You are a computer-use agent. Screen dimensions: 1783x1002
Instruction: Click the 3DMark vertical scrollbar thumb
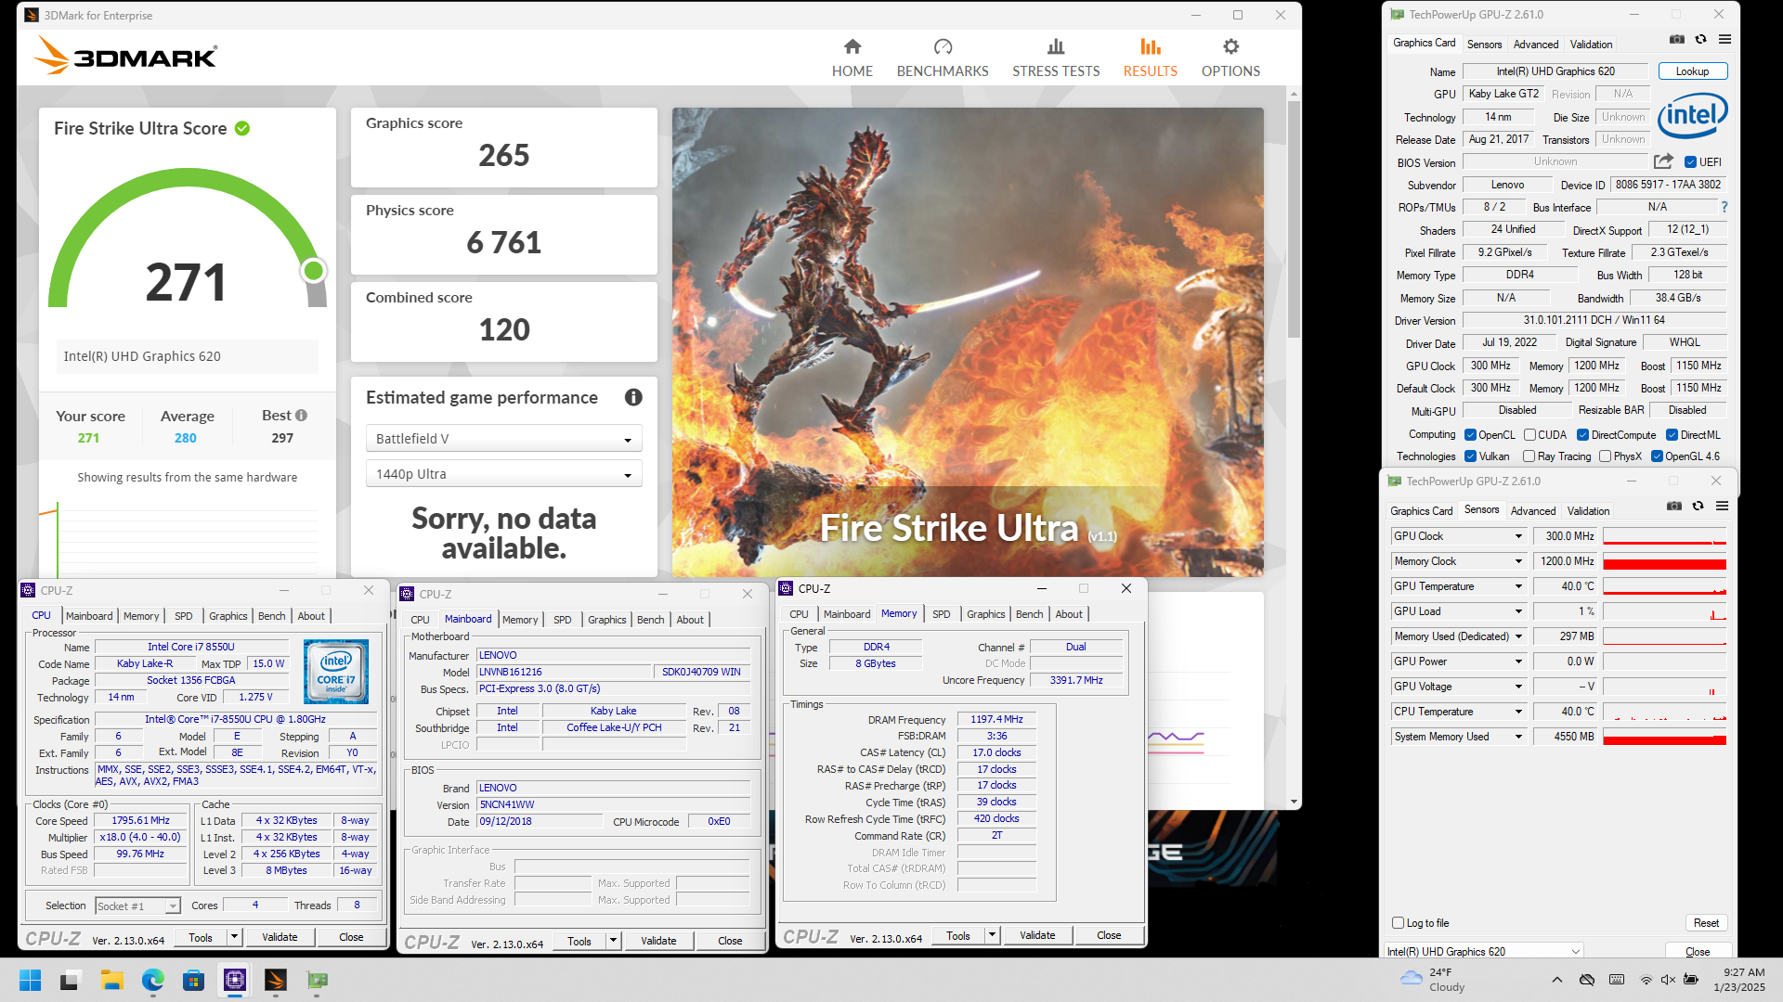coord(1294,219)
